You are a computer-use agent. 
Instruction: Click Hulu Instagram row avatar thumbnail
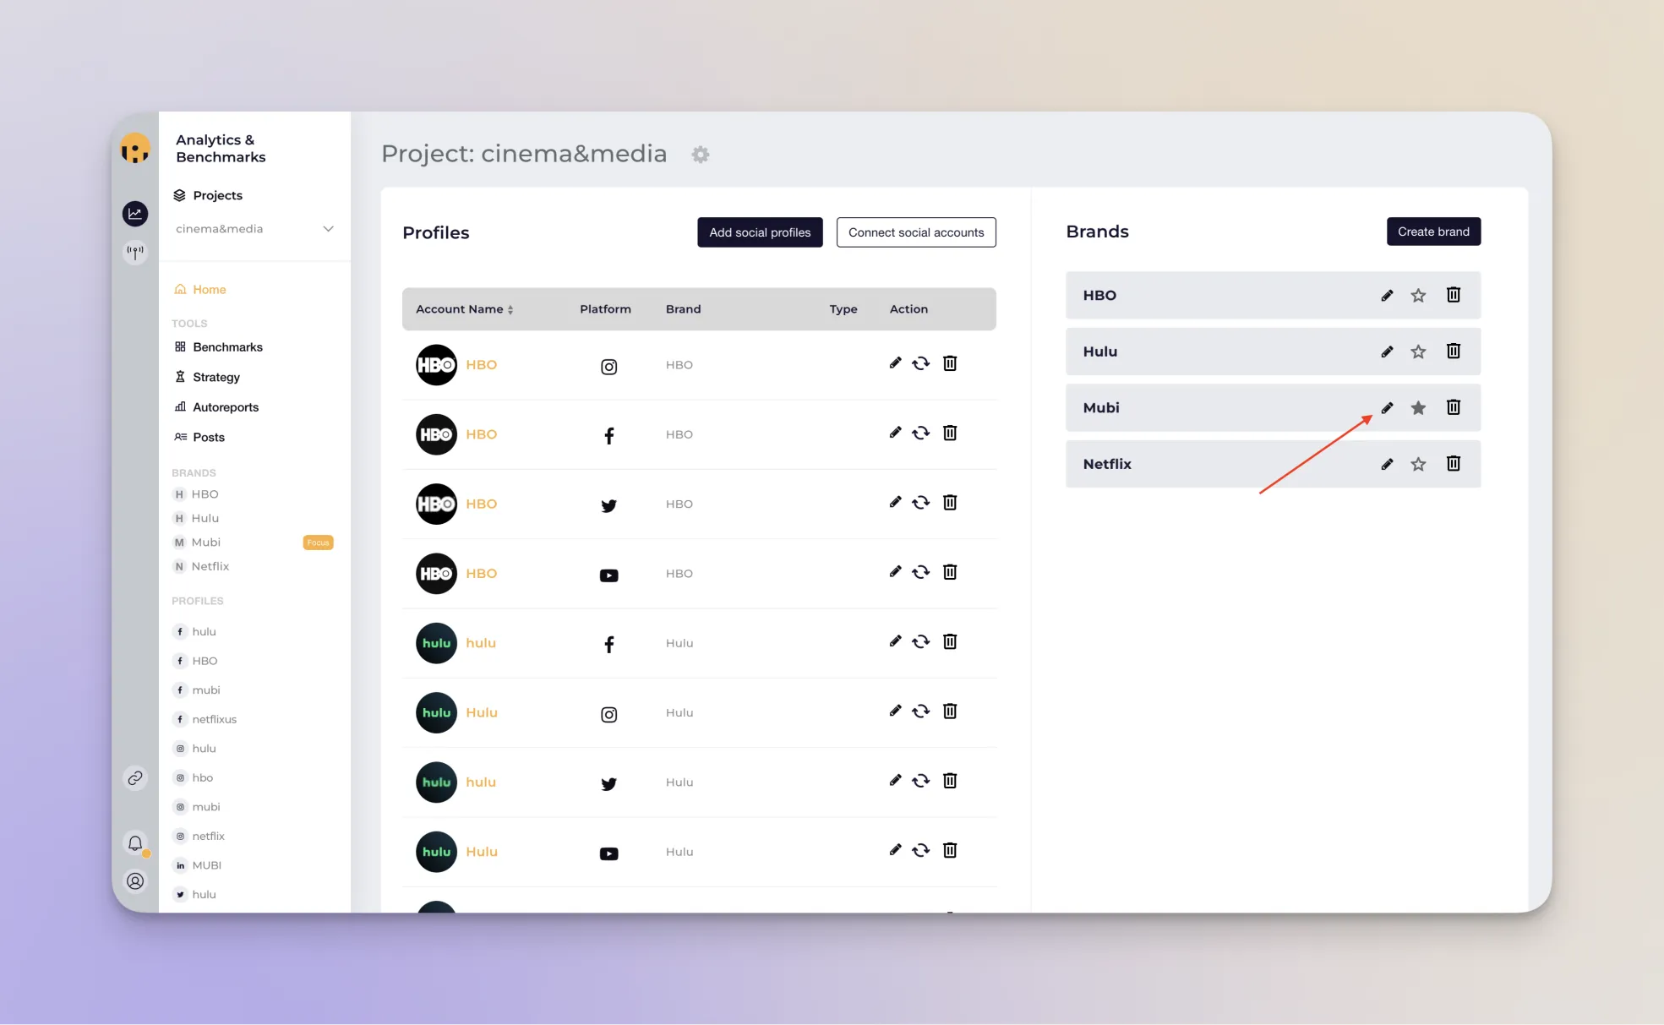(x=436, y=712)
